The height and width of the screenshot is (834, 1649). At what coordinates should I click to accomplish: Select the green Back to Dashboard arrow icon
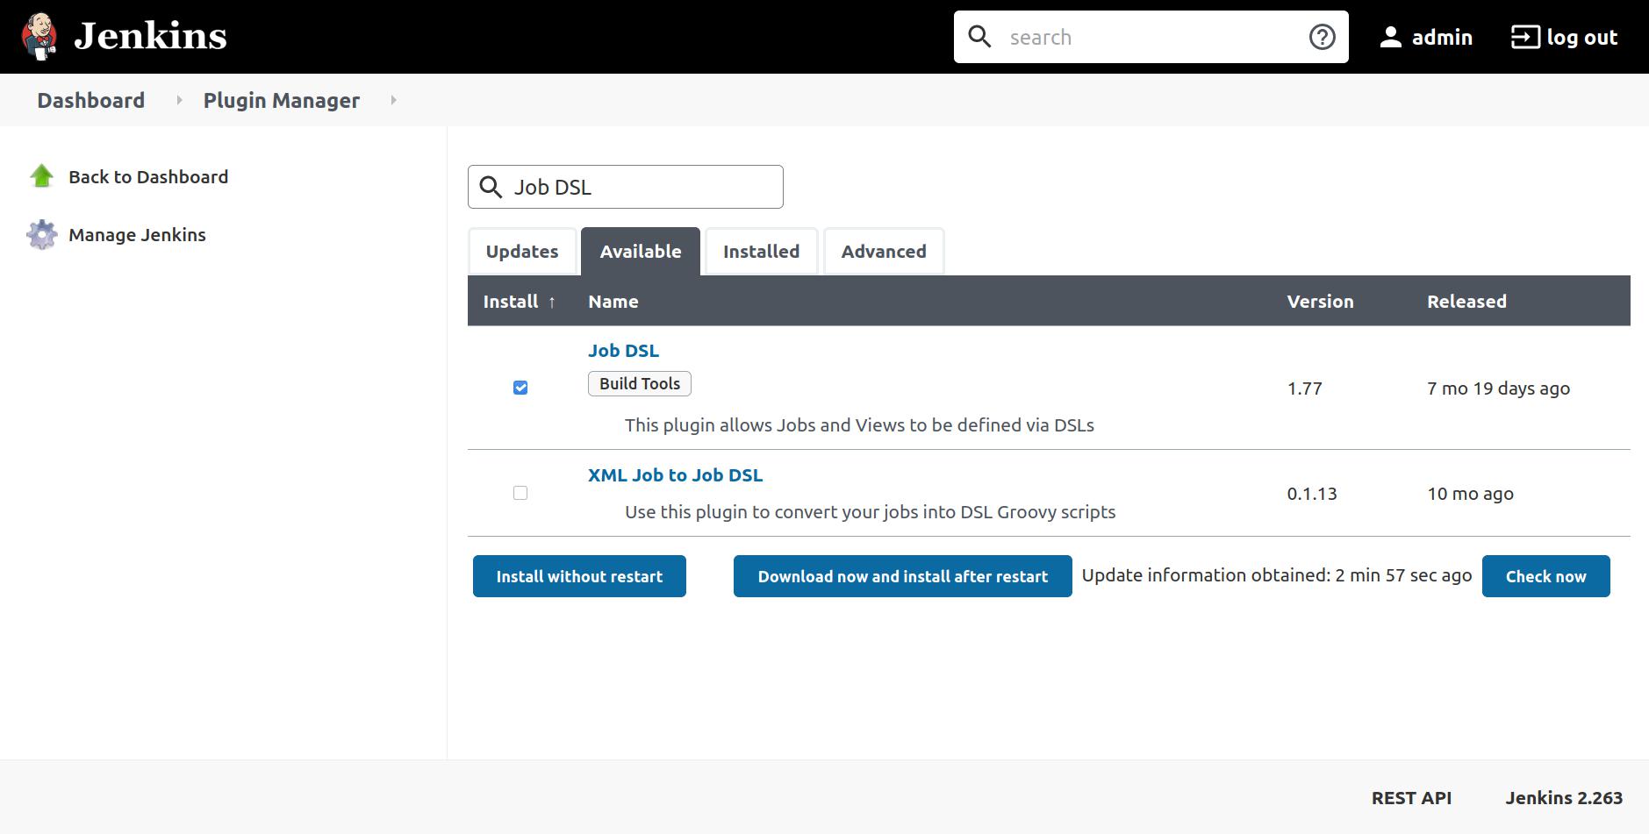[x=40, y=176]
